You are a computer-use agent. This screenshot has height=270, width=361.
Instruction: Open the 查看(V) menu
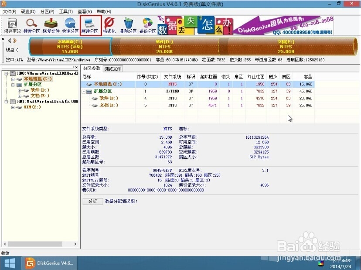click(85, 11)
